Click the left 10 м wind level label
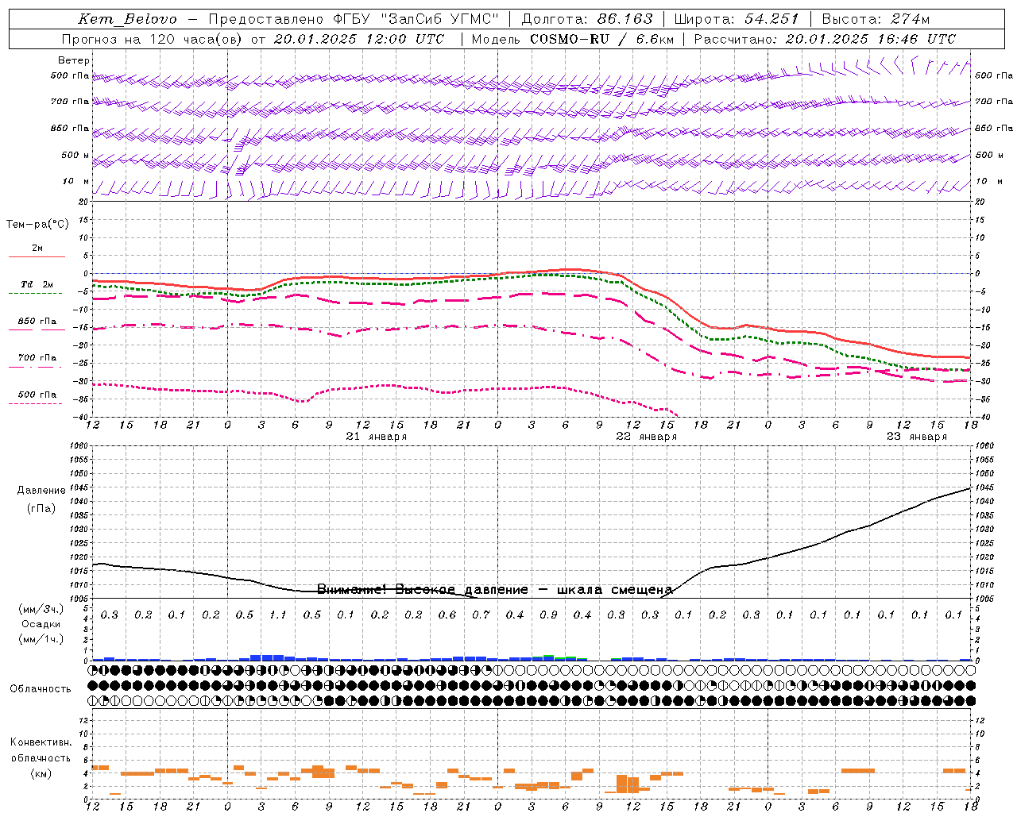 click(75, 181)
